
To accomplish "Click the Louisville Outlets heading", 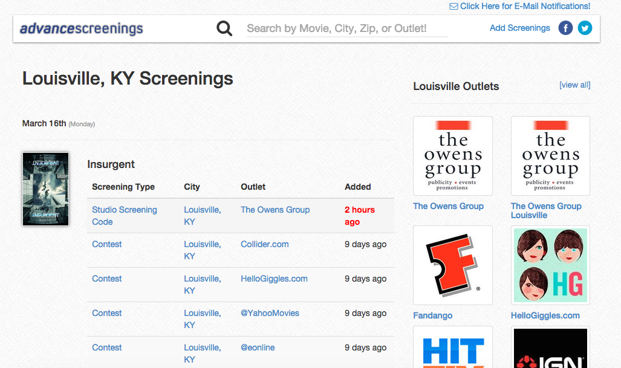I will pyautogui.click(x=456, y=86).
